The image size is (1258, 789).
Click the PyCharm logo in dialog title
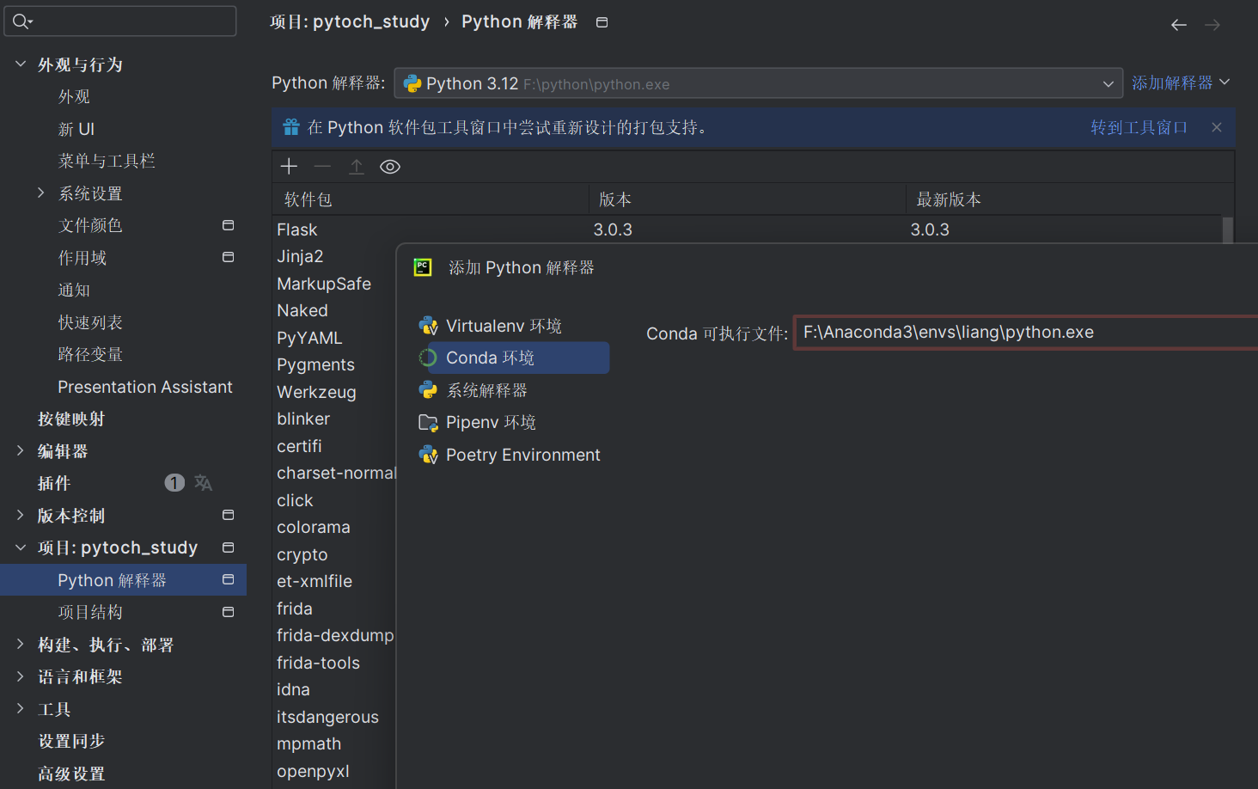coord(423,267)
